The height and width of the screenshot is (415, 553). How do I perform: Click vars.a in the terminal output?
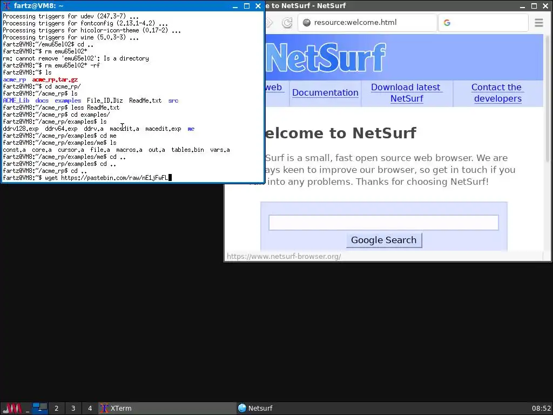click(x=220, y=150)
